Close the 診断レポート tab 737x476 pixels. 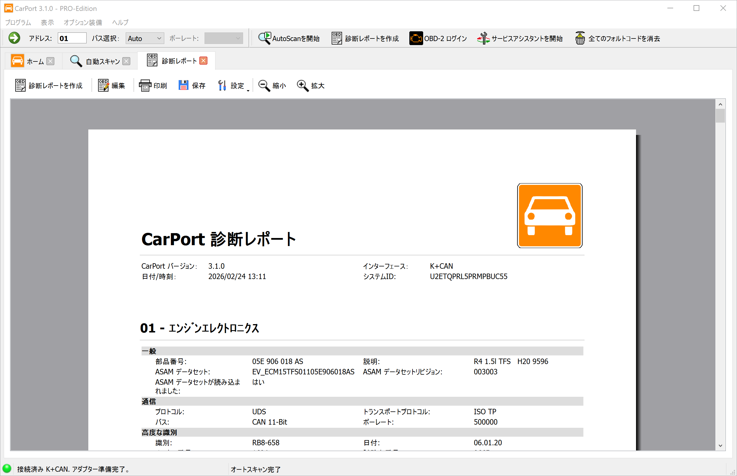click(203, 61)
